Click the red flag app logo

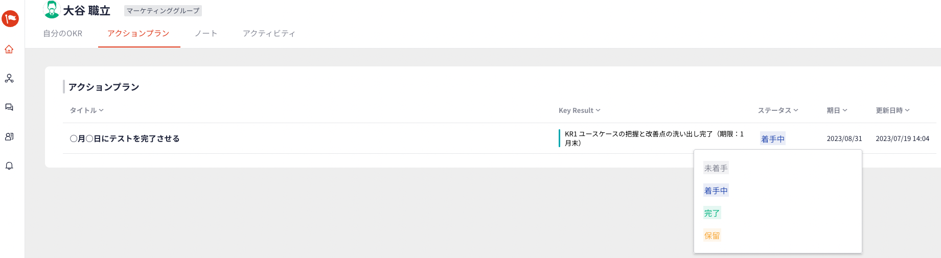pos(10,19)
